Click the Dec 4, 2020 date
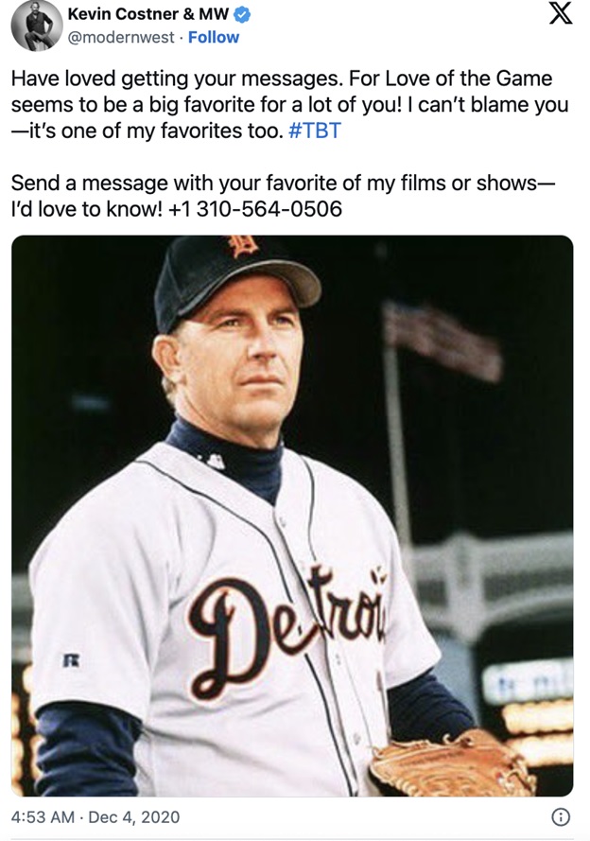590x841 pixels. (x=133, y=816)
